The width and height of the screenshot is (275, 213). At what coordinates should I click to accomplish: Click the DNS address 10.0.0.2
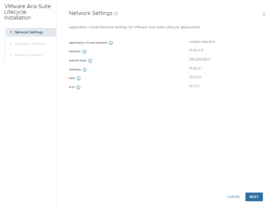[195, 77]
